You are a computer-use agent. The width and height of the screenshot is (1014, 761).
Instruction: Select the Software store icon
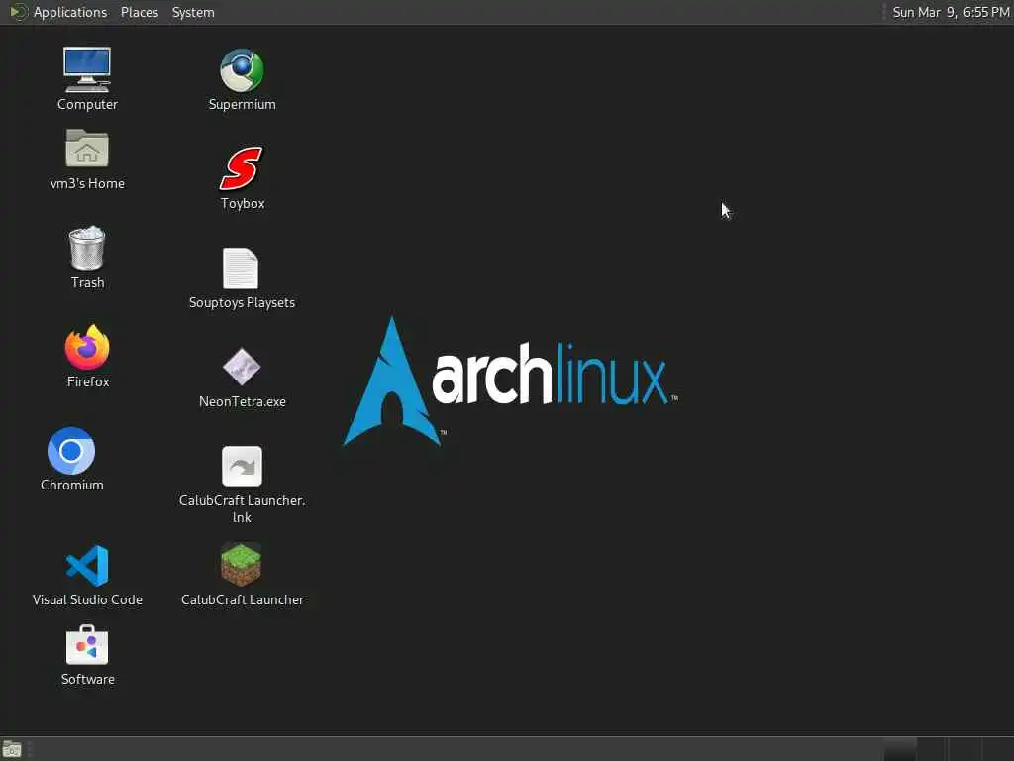87,645
